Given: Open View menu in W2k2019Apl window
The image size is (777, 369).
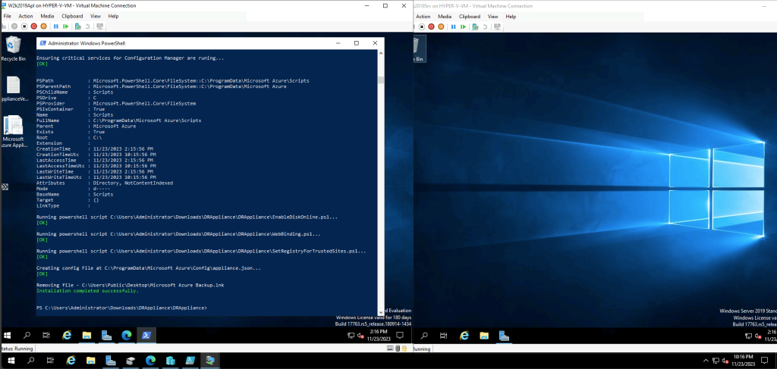Looking at the screenshot, I should coord(96,17).
